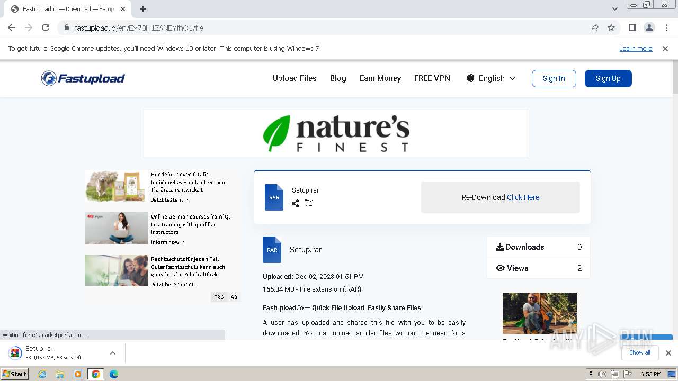Report the file with the flag icon
678x381 pixels.
pyautogui.click(x=309, y=203)
